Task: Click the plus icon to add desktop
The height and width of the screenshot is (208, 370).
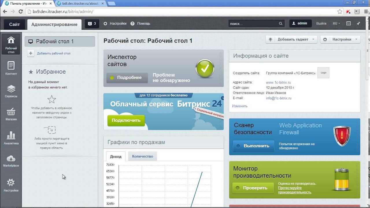Action: pos(31,53)
